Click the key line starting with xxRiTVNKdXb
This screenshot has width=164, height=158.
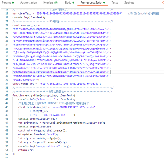coord(62,60)
